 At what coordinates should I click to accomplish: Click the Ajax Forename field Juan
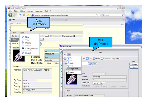click(52, 57)
